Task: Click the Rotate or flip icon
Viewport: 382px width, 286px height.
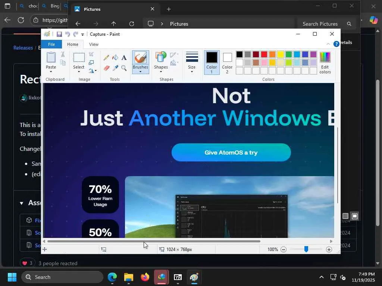Action: tap(93, 71)
